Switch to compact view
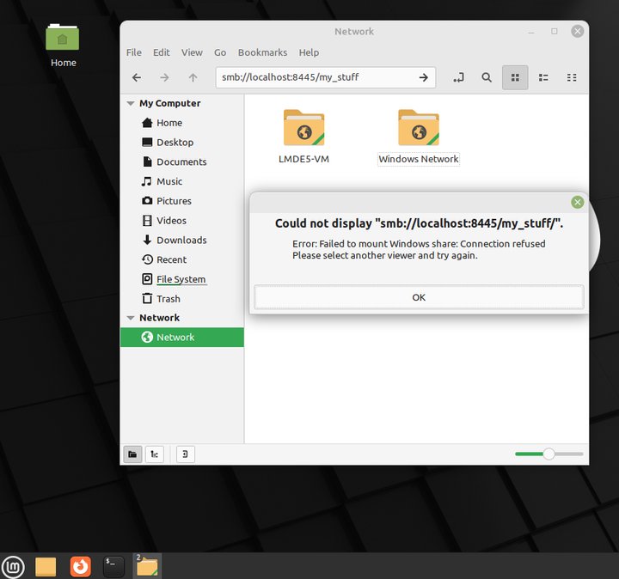Screen dimensions: 619x579 pyautogui.click(x=572, y=77)
